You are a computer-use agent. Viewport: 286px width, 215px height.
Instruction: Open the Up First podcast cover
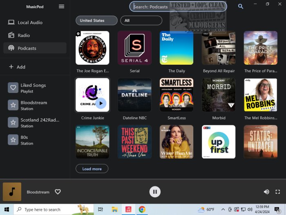219,142
